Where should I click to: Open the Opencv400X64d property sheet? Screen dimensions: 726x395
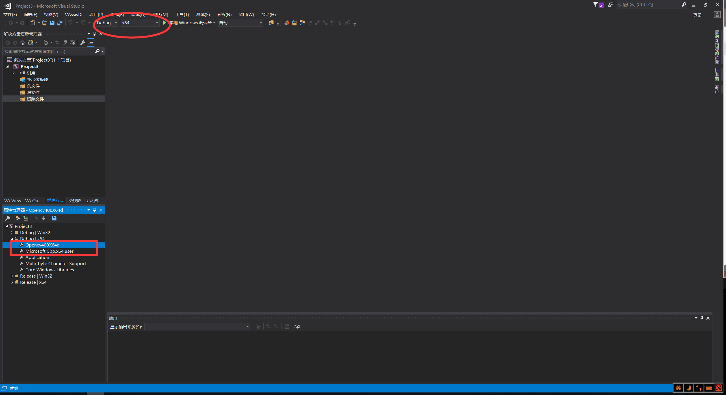click(42, 245)
